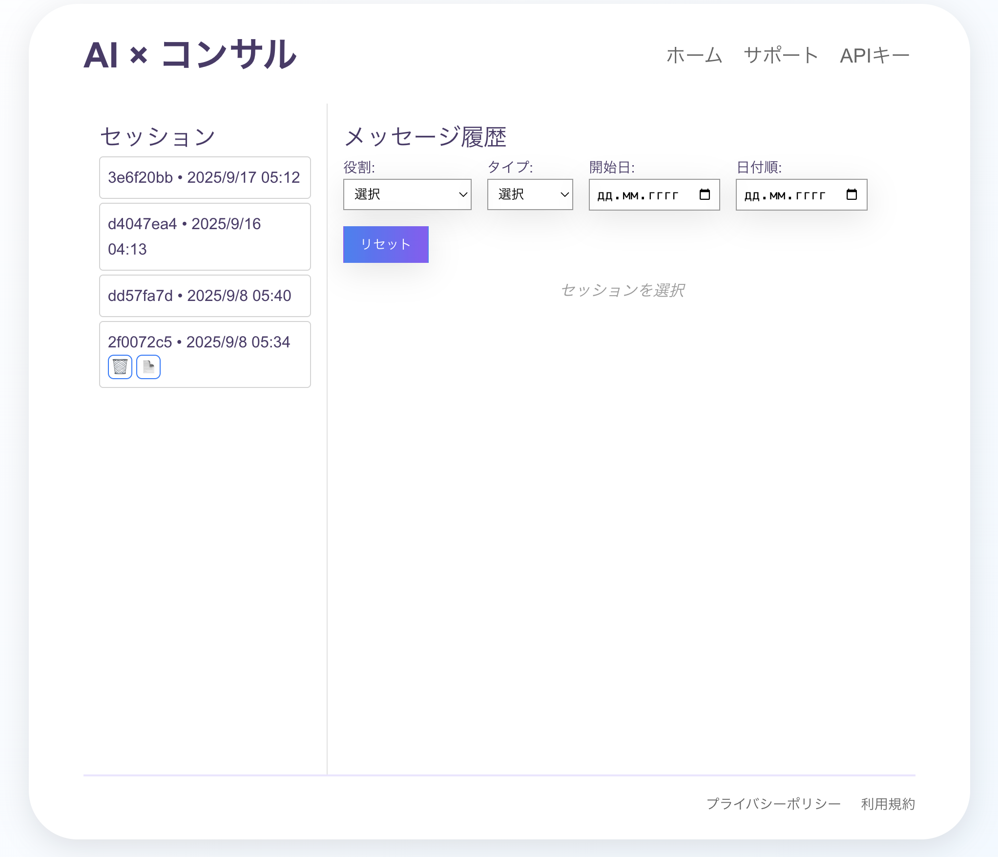998x857 pixels.
Task: Delete session 2f0072c5 using the trash icon
Action: point(119,366)
